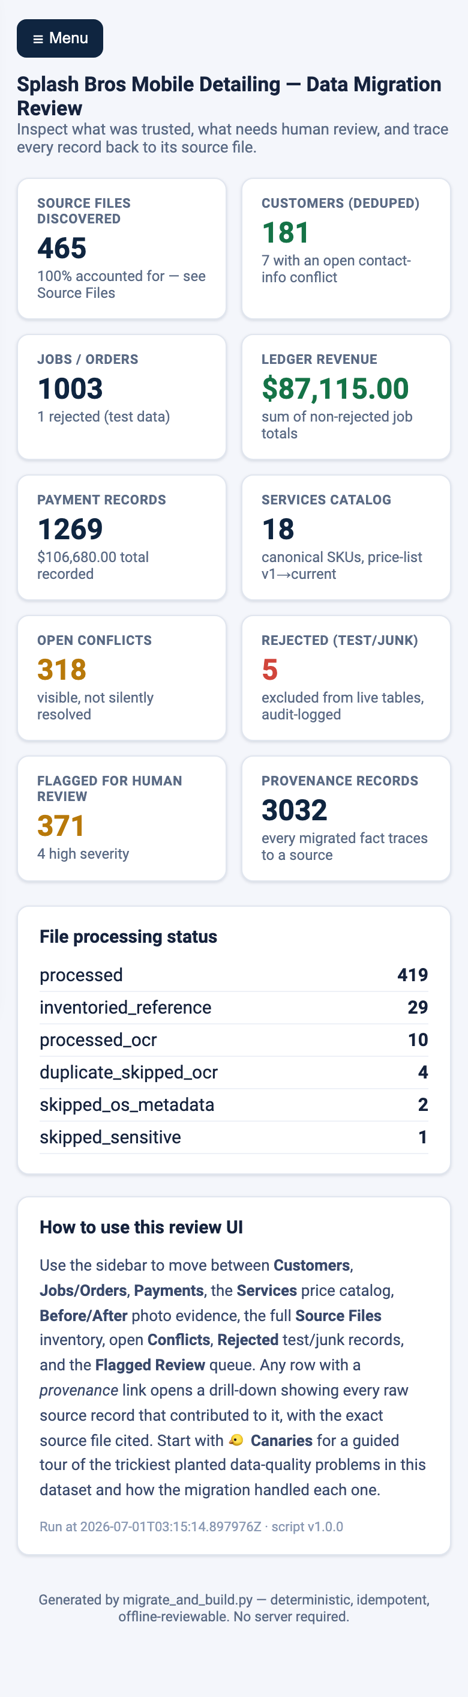This screenshot has height=1697, width=468.
Task: Open the Menu button
Action: click(60, 38)
